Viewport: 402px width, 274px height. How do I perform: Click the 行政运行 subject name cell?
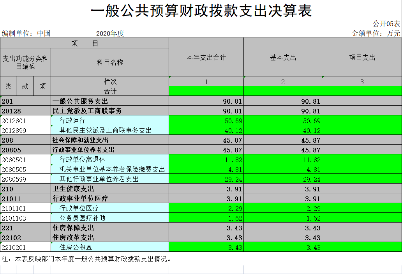tap(72, 120)
